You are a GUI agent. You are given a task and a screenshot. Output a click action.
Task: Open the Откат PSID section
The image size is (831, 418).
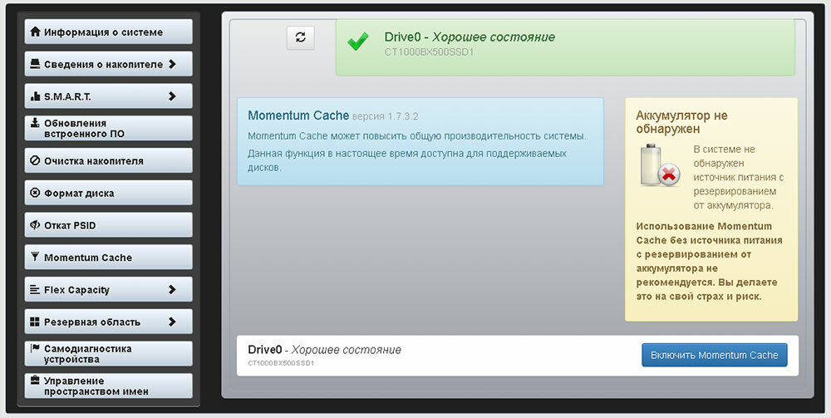coord(108,225)
